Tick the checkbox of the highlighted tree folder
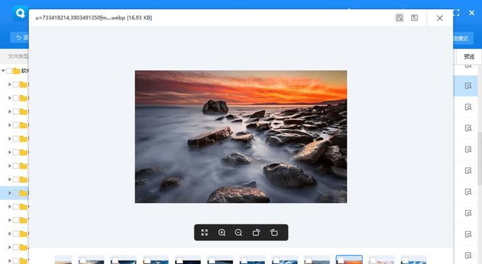 pyautogui.click(x=16, y=193)
